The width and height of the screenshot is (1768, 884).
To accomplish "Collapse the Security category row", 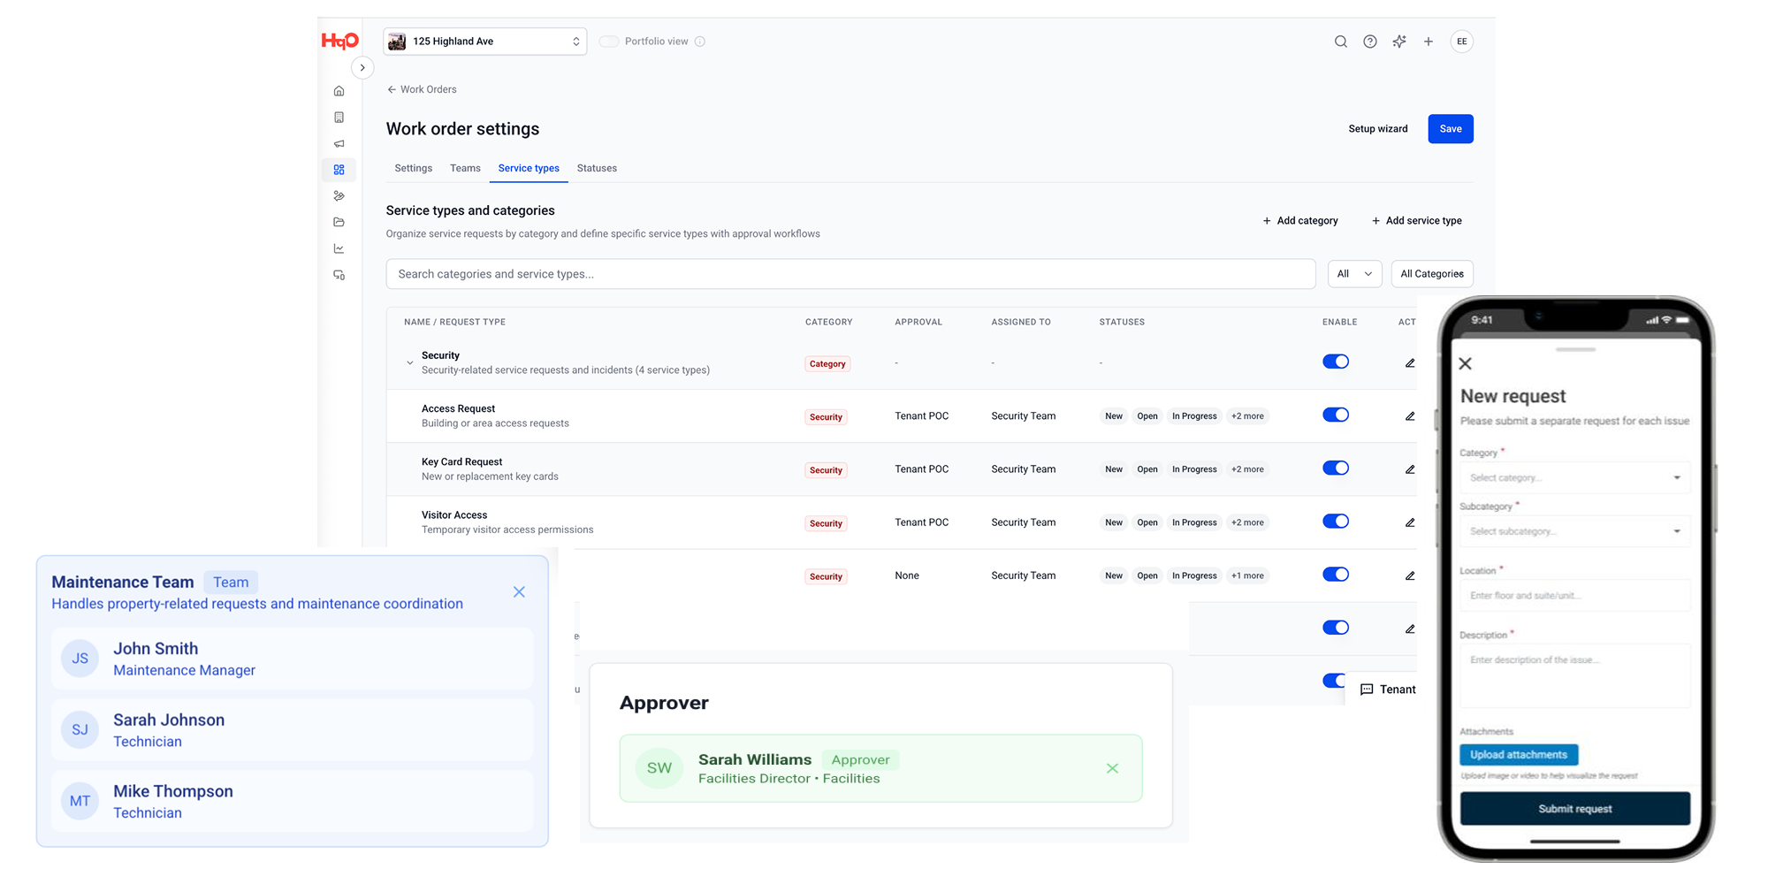I will point(409,362).
